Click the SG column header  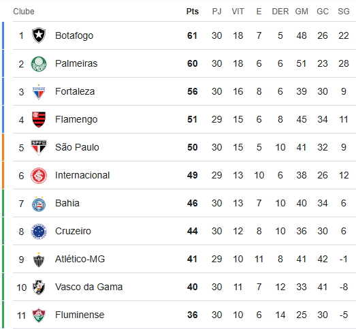pos(344,12)
